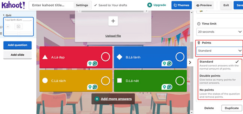Mark D.Lá nát as correct answer
Screen dimensions: 243x114
click(x=180, y=81)
